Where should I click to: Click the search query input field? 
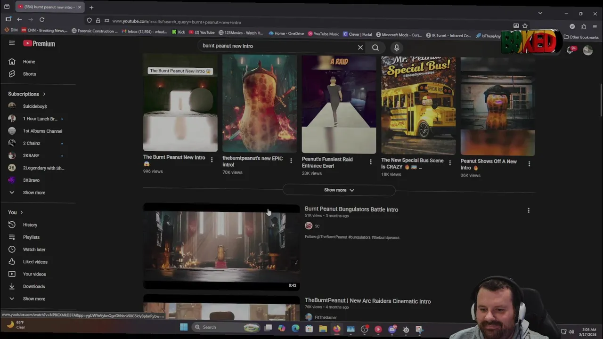point(278,46)
